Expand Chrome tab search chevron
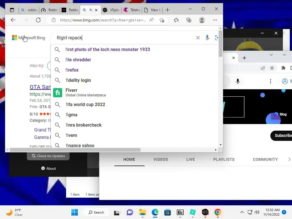Viewport: 292px width, 219px height. [271, 55]
